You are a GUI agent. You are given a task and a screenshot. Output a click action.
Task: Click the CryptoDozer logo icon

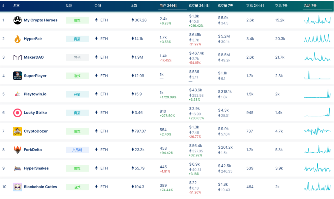click(17, 131)
